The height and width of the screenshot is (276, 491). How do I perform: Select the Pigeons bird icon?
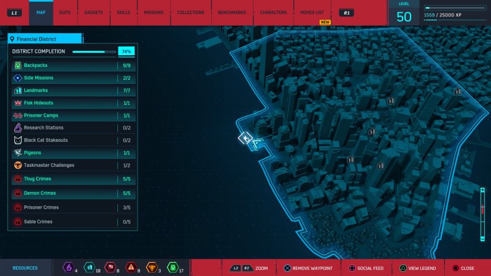[x=18, y=153]
